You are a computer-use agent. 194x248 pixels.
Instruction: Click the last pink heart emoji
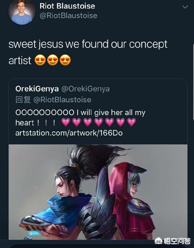(132, 122)
